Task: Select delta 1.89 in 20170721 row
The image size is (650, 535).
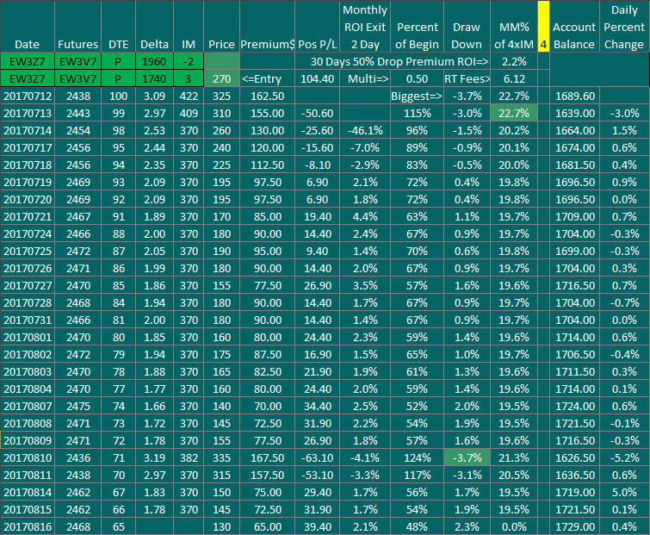Action: [154, 216]
